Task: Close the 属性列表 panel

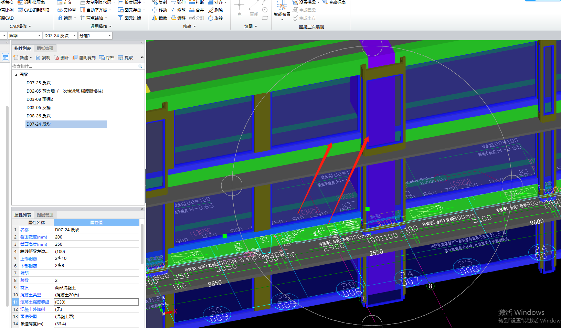Action: tap(142, 209)
